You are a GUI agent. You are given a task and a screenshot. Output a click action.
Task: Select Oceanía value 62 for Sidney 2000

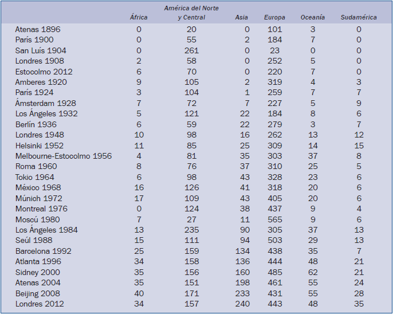tap(313, 272)
